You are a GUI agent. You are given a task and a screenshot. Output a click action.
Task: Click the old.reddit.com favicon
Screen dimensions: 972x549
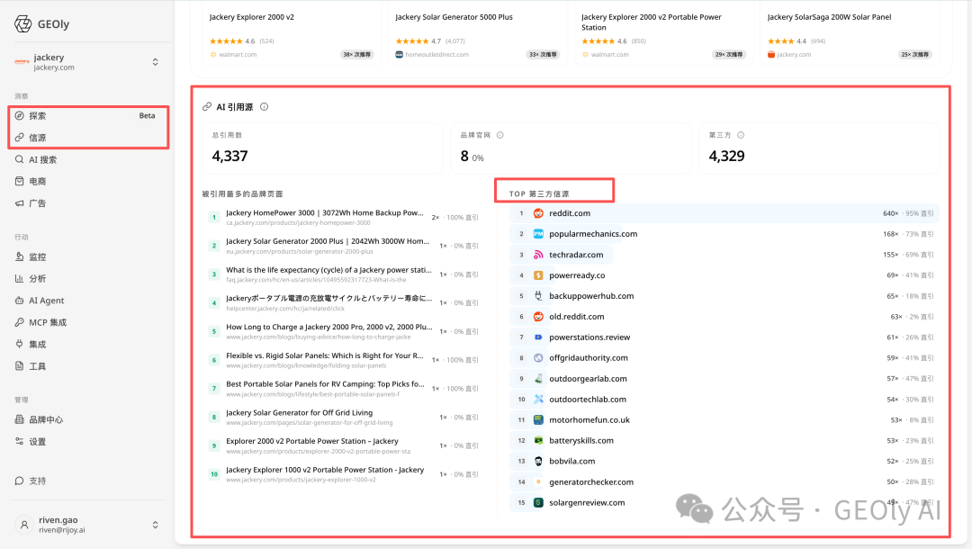click(x=538, y=317)
